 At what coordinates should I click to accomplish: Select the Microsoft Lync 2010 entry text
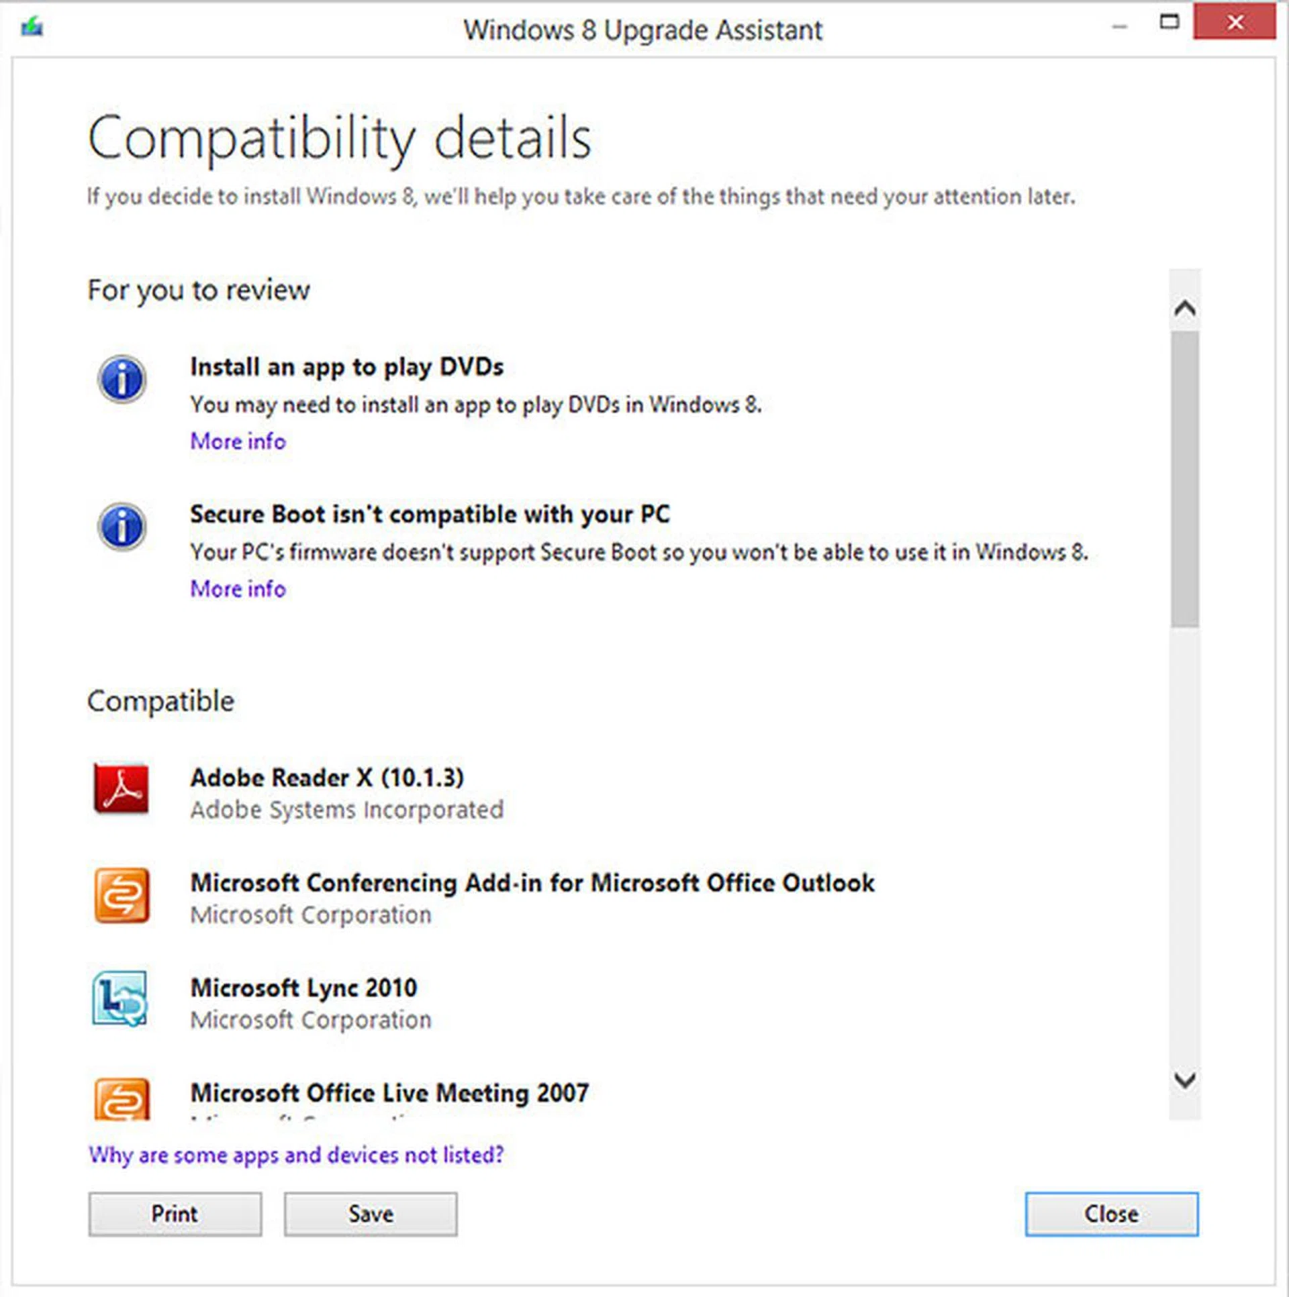click(x=303, y=988)
